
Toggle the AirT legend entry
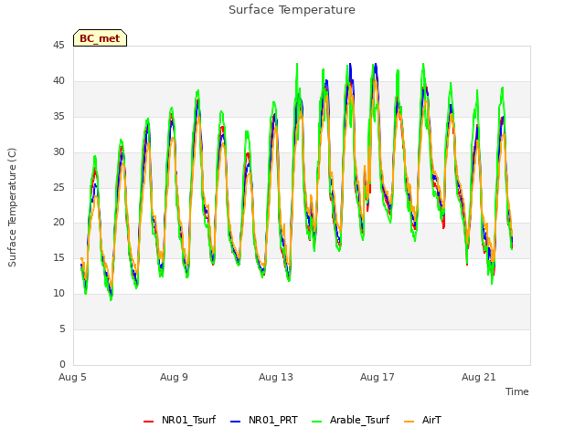tap(422, 420)
